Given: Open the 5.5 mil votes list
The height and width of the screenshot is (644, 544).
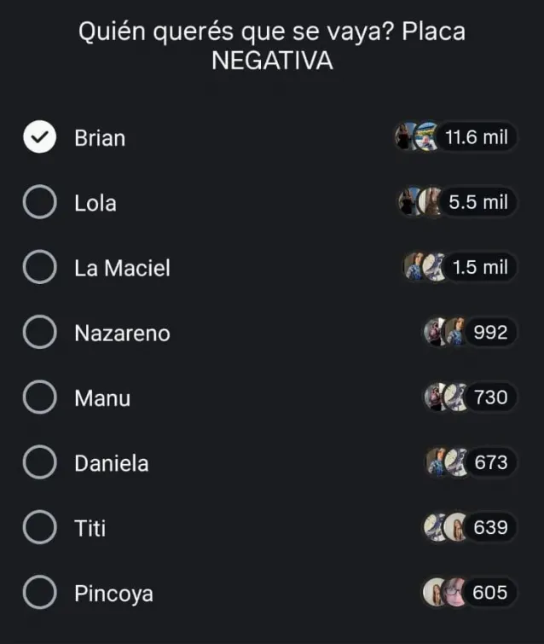Looking at the screenshot, I should (x=478, y=202).
